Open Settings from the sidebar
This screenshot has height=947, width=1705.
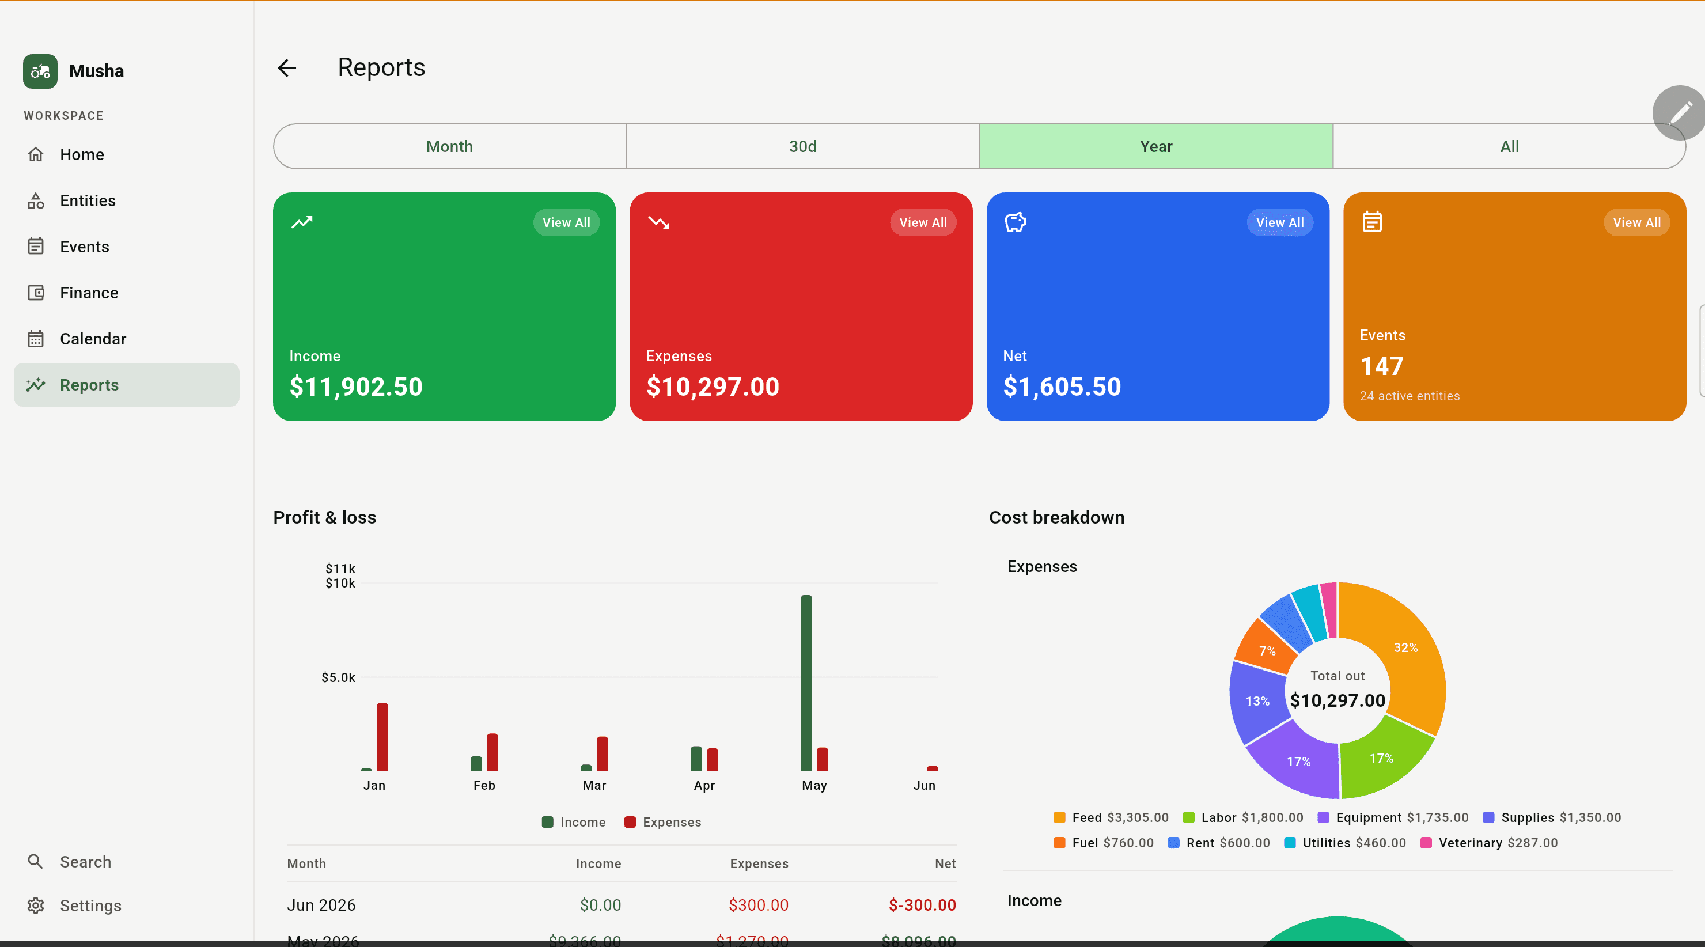tap(126, 906)
